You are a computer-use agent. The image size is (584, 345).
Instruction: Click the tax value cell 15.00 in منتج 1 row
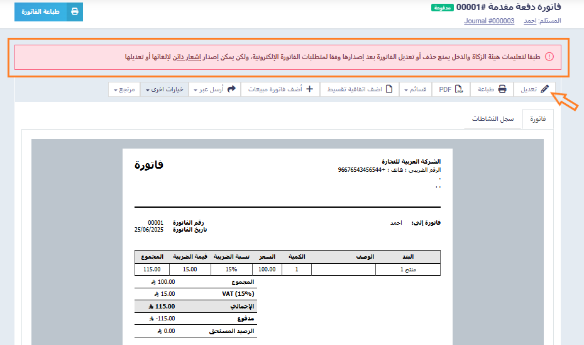tap(190, 269)
